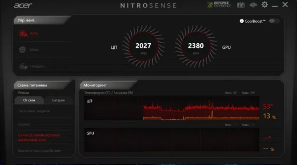Minimize the NitroSense window
This screenshot has width=297, height=165.
(x=275, y=6)
